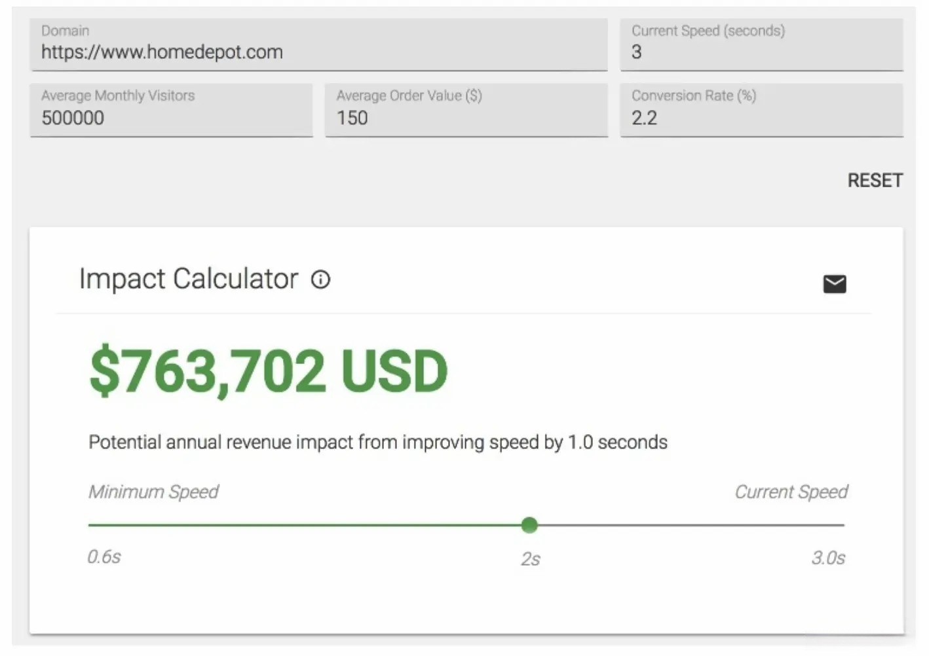Click the $763,702 USD revenue figure
Screen dimensions: 929x656
click(x=269, y=371)
